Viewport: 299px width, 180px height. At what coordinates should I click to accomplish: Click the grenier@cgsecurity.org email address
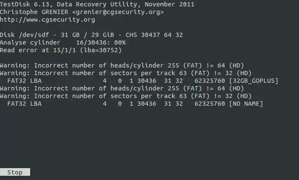[x=118, y=12]
